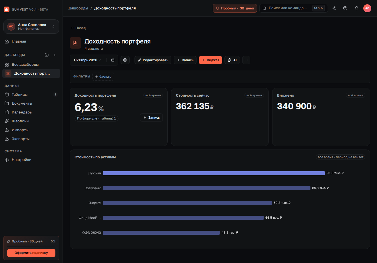Open the AC avatar in the top bar
377x263 pixels.
coord(367,8)
